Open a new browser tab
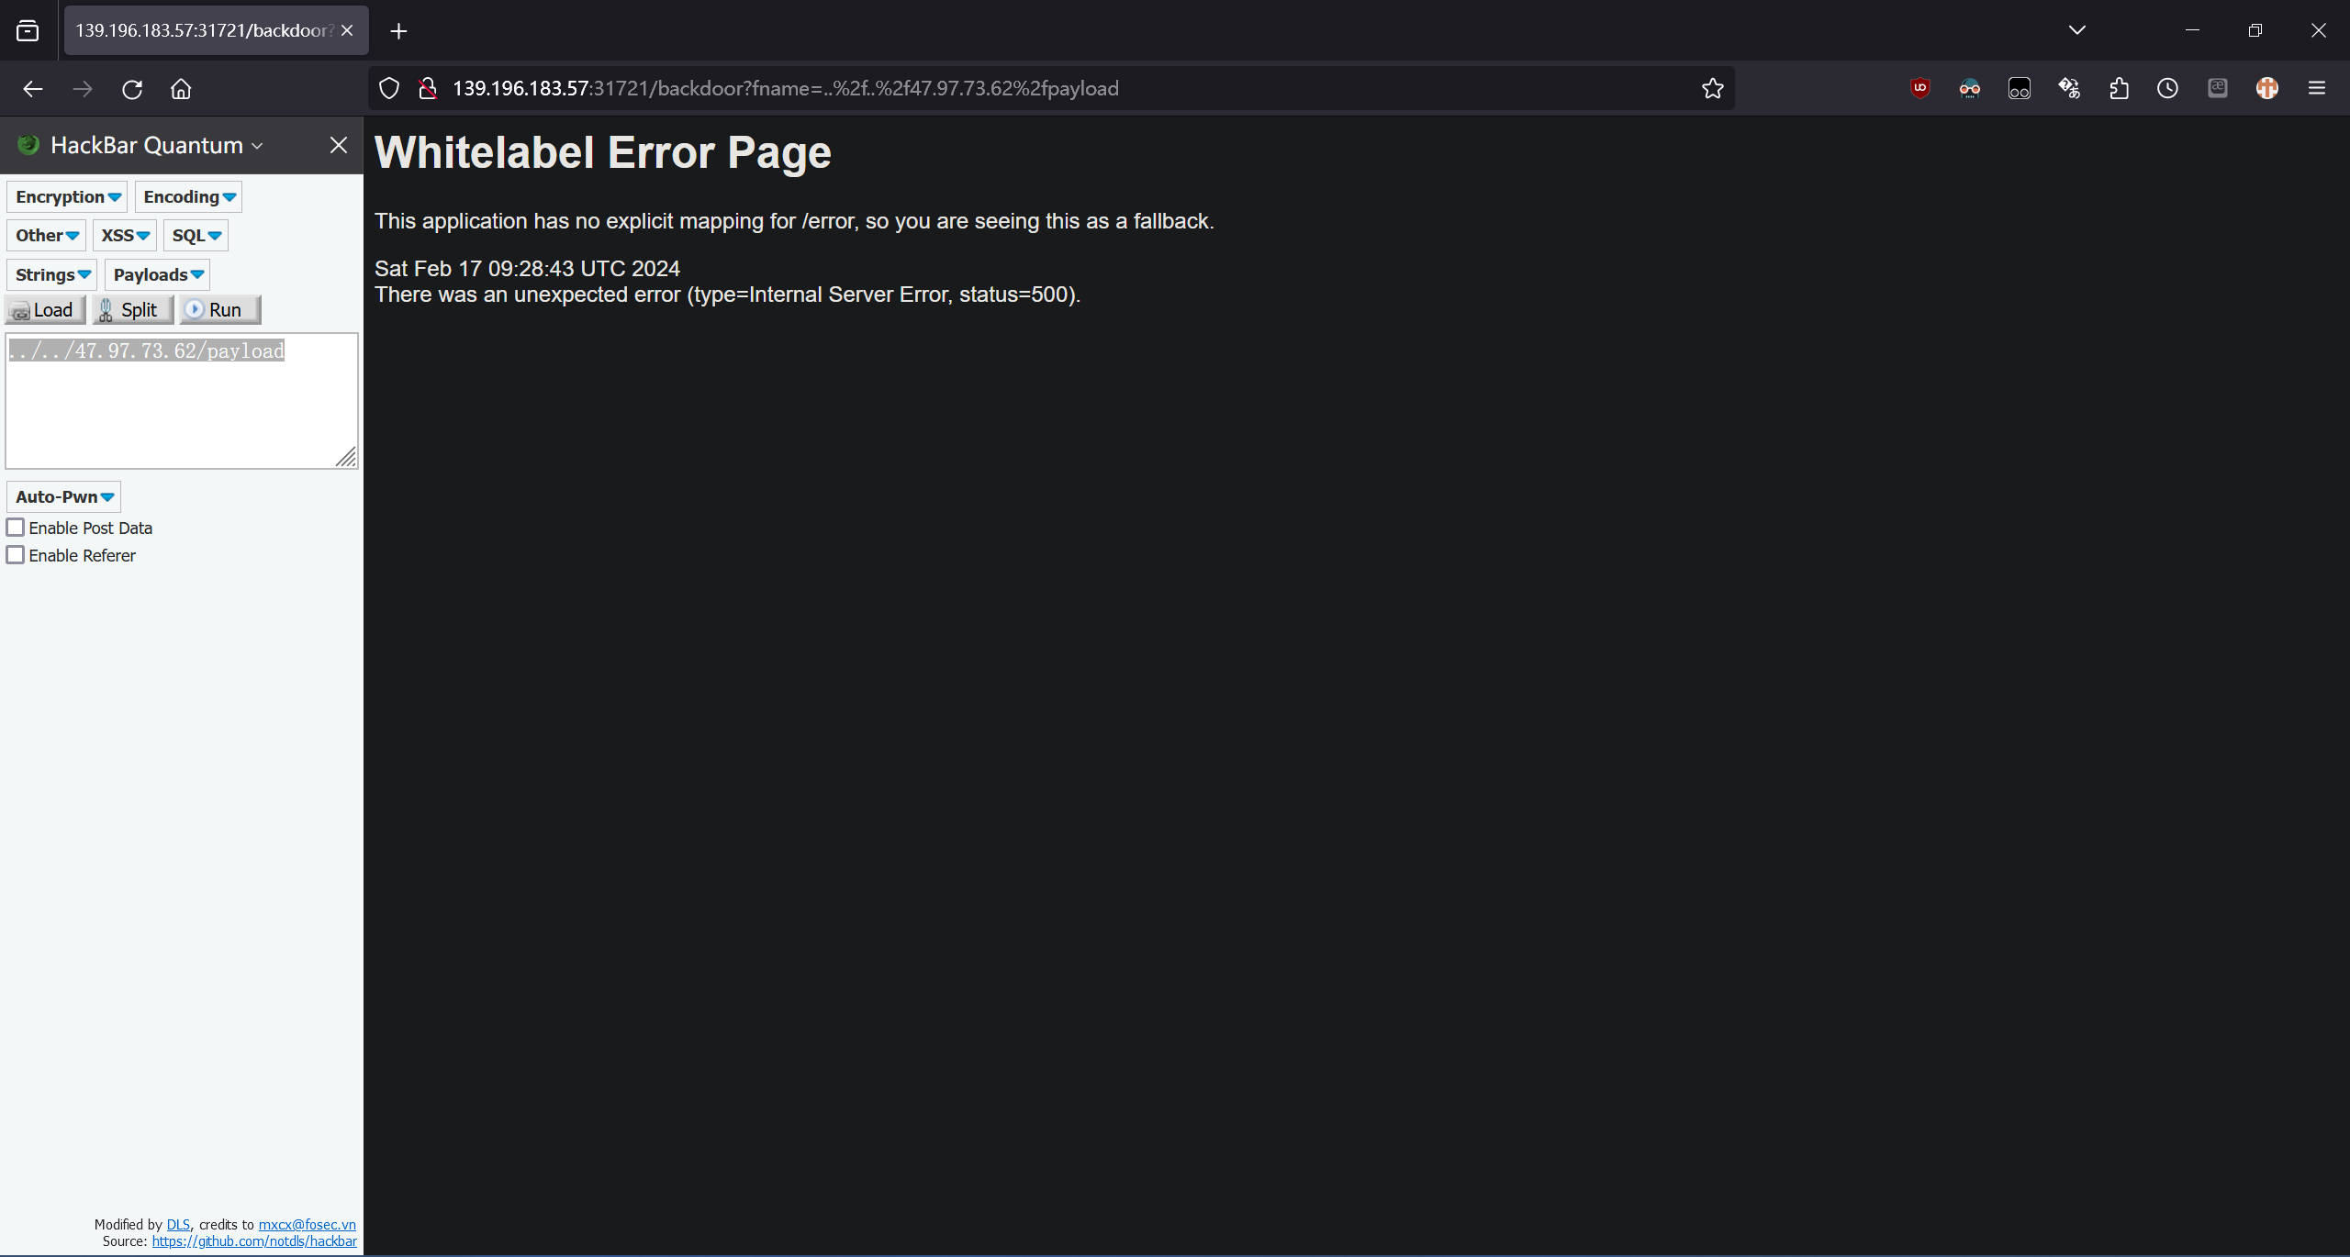 pyautogui.click(x=398, y=31)
